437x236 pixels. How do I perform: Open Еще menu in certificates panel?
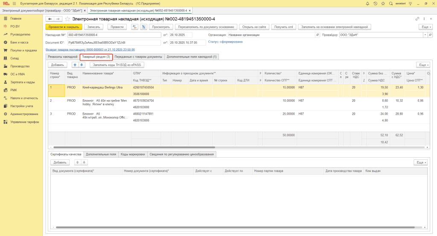click(x=421, y=162)
